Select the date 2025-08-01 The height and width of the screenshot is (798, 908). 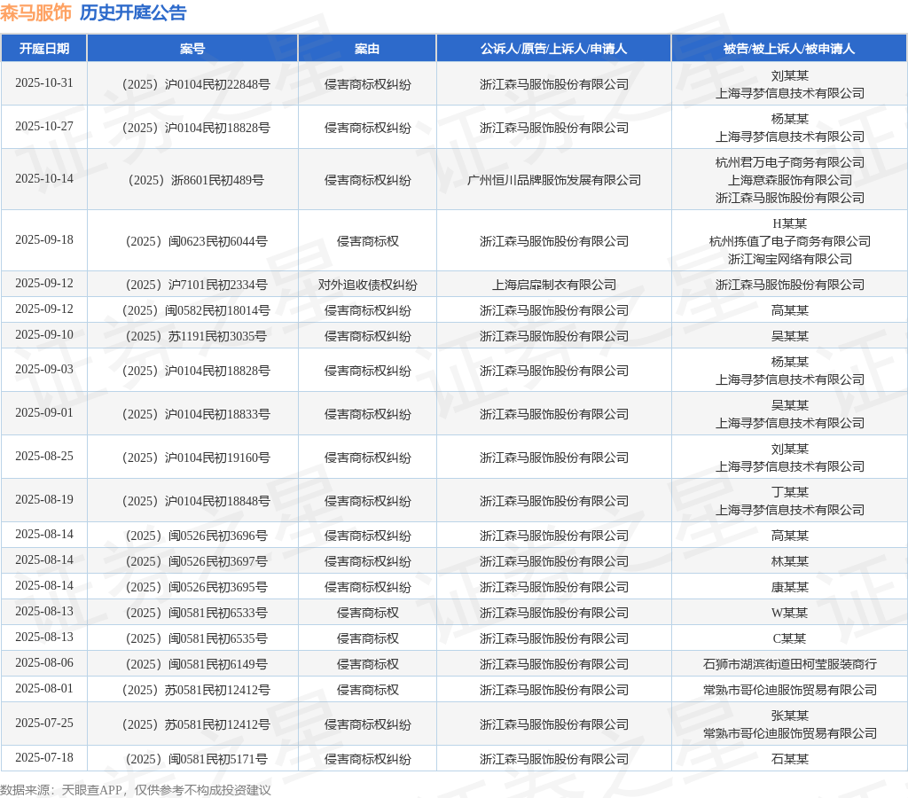[44, 688]
